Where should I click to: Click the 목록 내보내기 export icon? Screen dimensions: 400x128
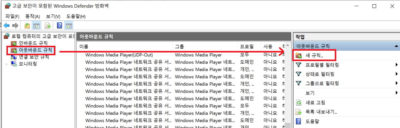tap(299, 112)
